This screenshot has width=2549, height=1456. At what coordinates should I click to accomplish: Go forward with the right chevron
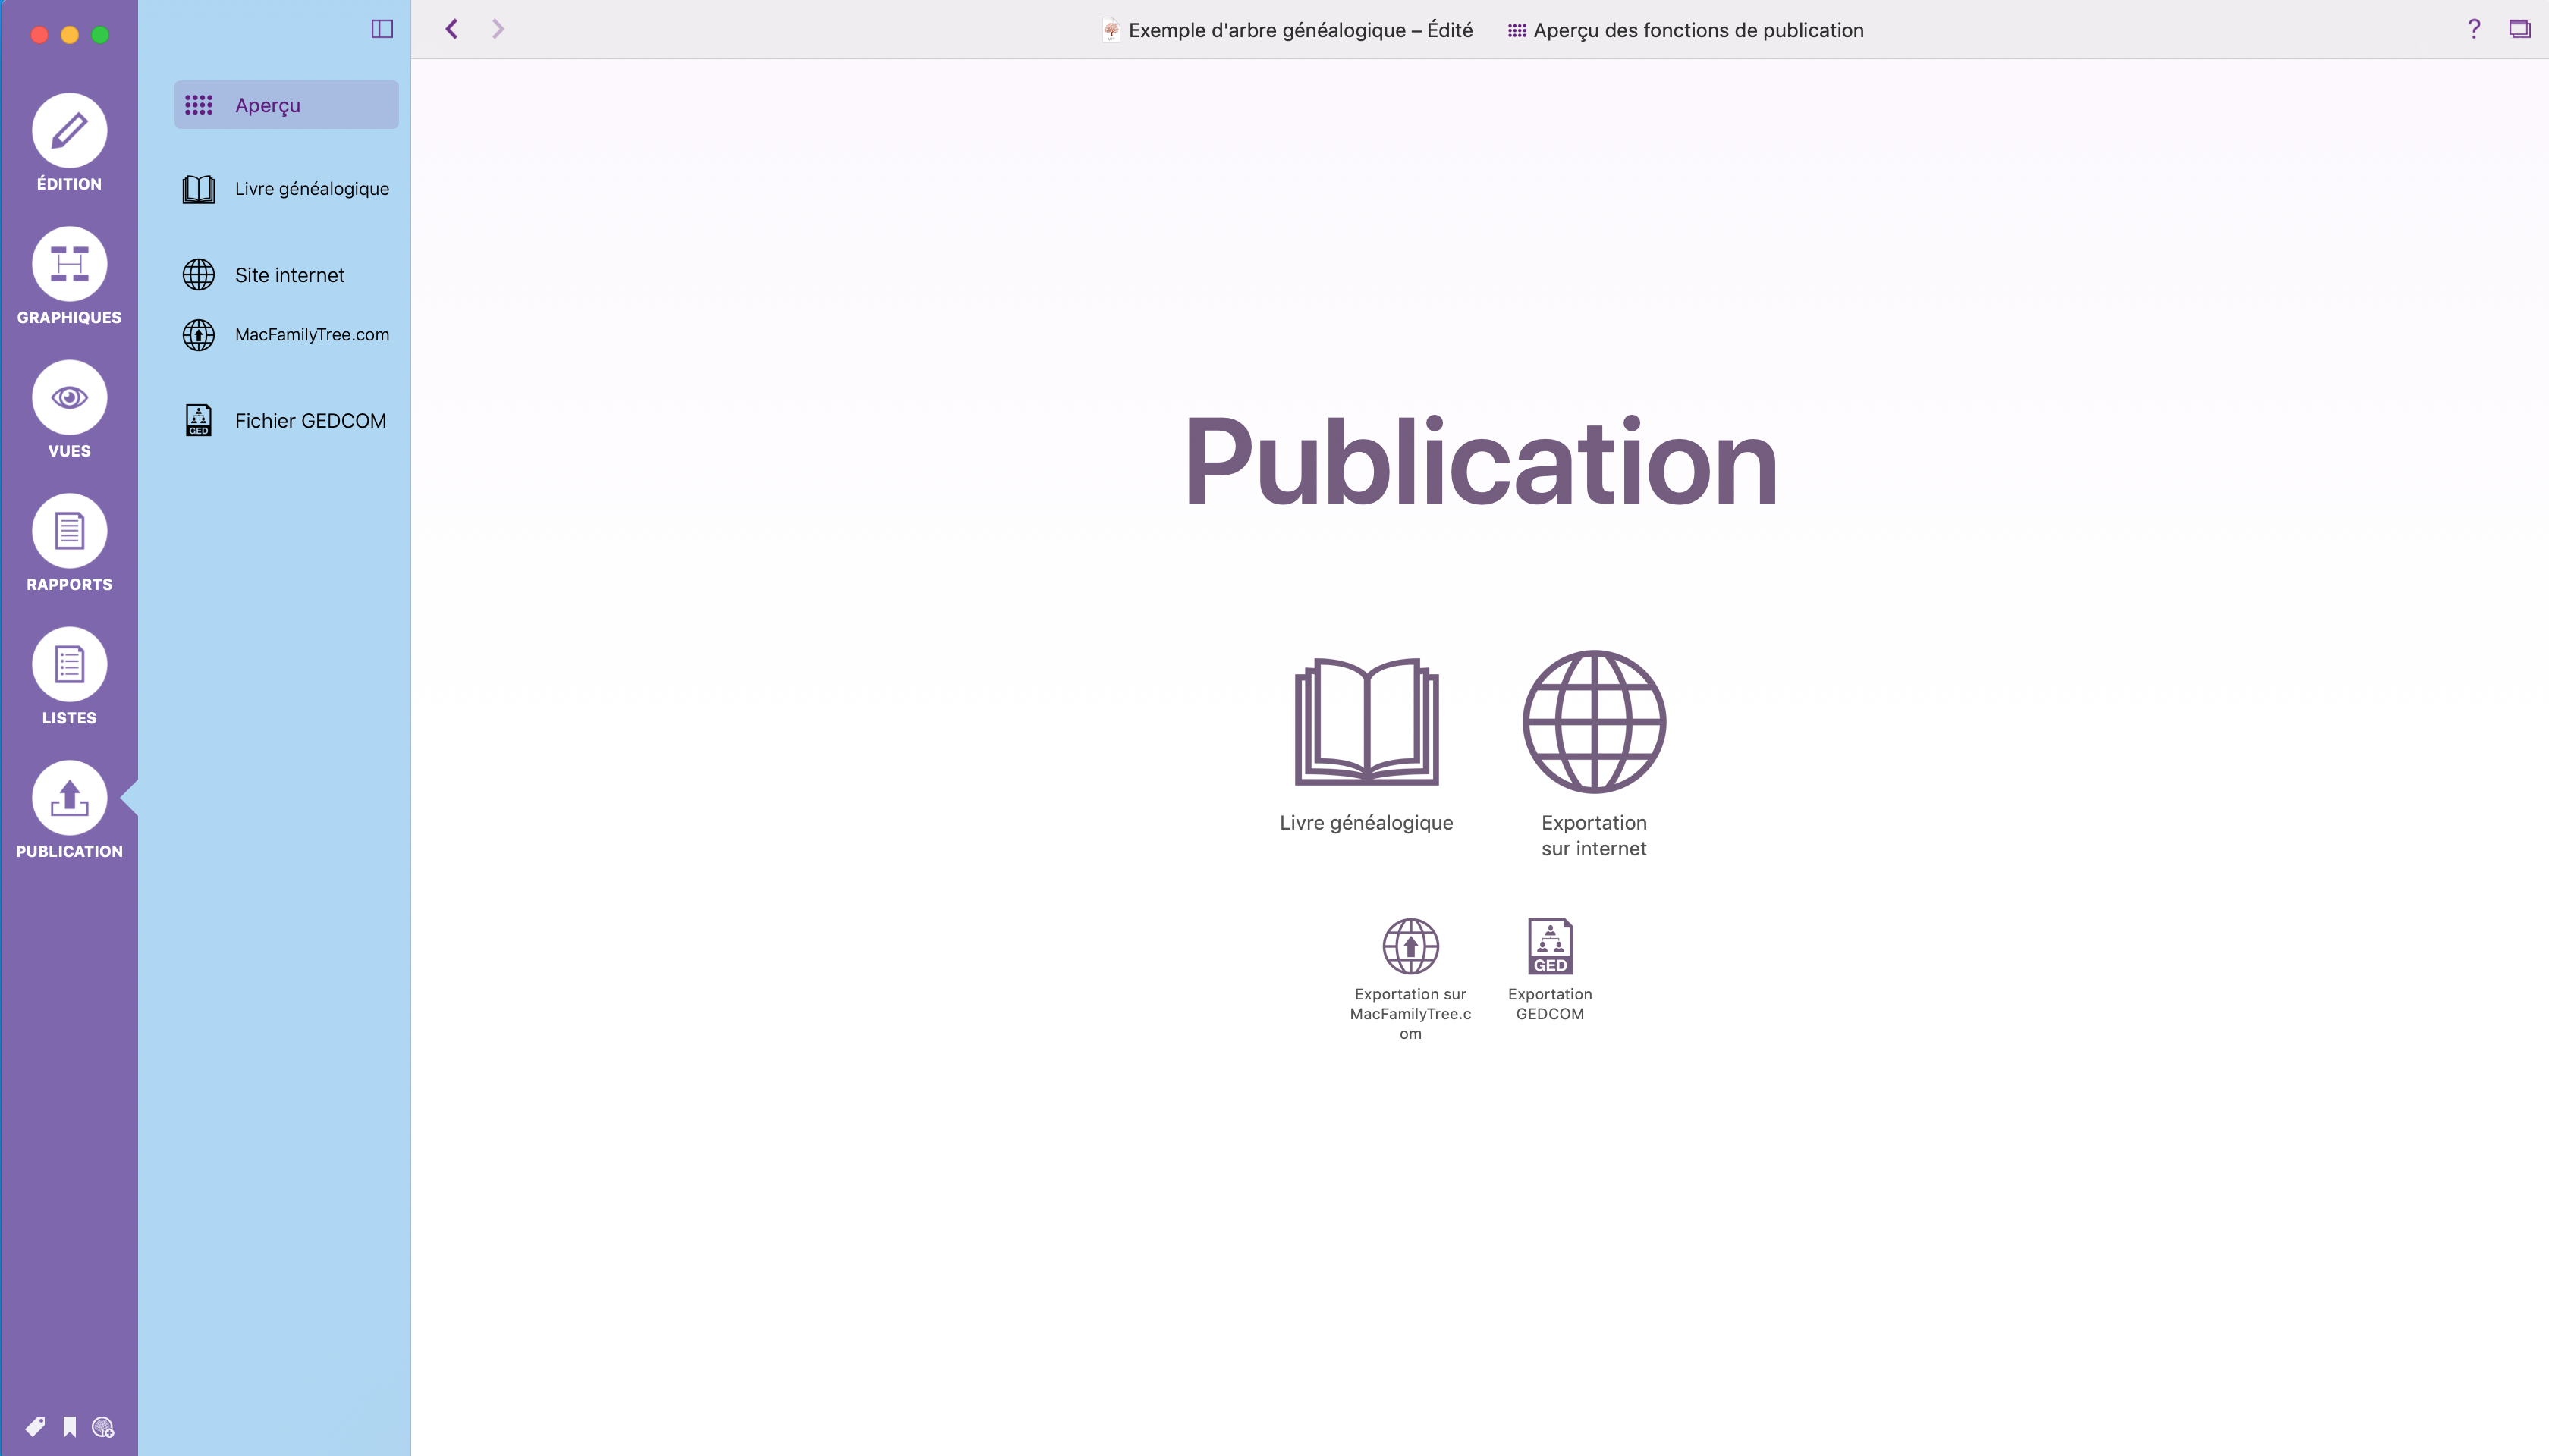pyautogui.click(x=498, y=29)
